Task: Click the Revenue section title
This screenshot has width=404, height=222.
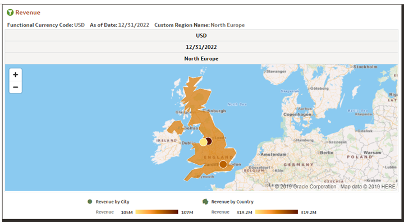Action: pyautogui.click(x=27, y=12)
